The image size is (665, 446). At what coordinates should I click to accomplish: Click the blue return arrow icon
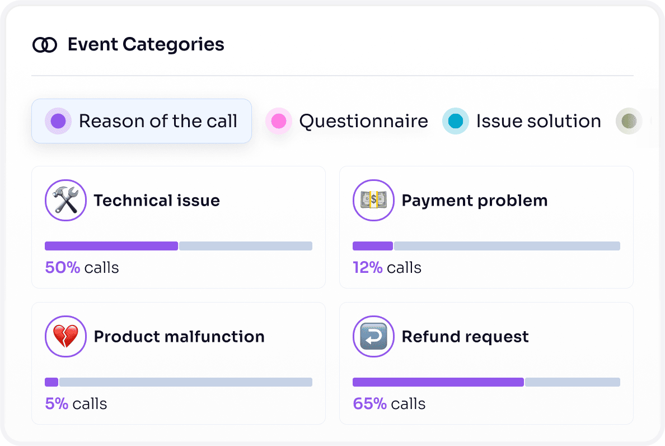click(x=373, y=337)
